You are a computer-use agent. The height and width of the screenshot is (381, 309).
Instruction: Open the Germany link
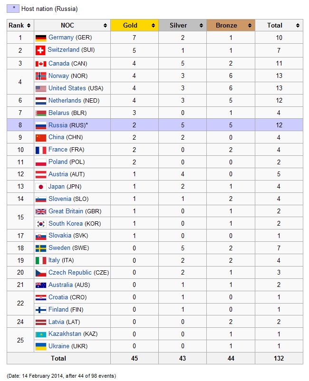pos(61,38)
